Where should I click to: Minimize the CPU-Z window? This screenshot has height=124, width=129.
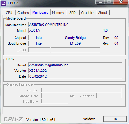pyautogui.click(x=100, y=2)
